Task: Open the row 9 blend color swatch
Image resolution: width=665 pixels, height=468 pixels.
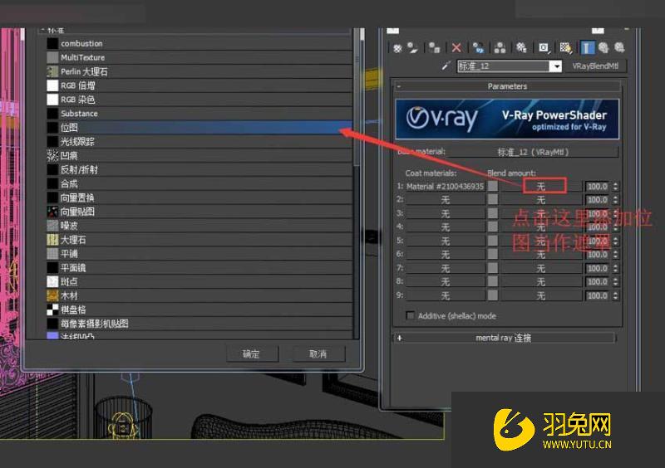Action: 493,295
